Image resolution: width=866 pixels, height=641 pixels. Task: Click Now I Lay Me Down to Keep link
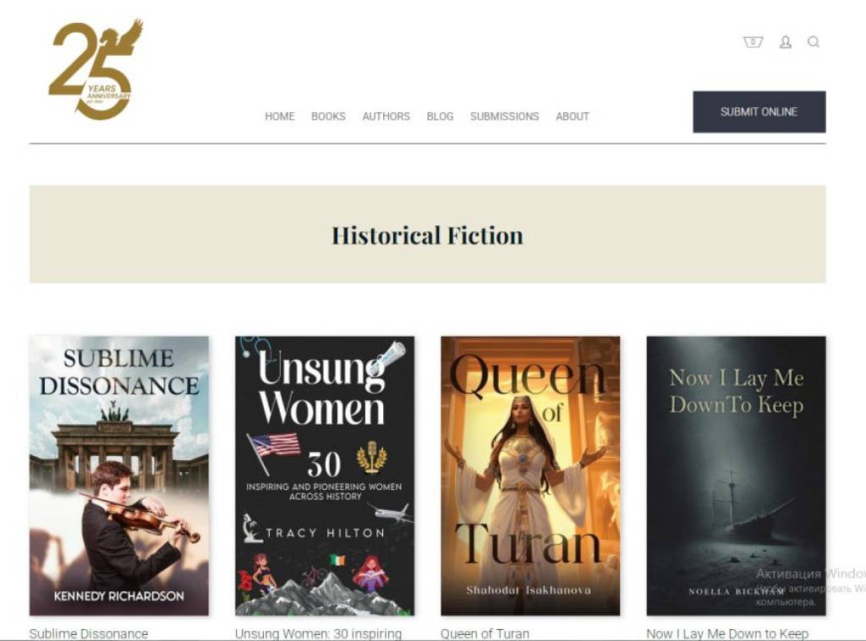point(727,633)
